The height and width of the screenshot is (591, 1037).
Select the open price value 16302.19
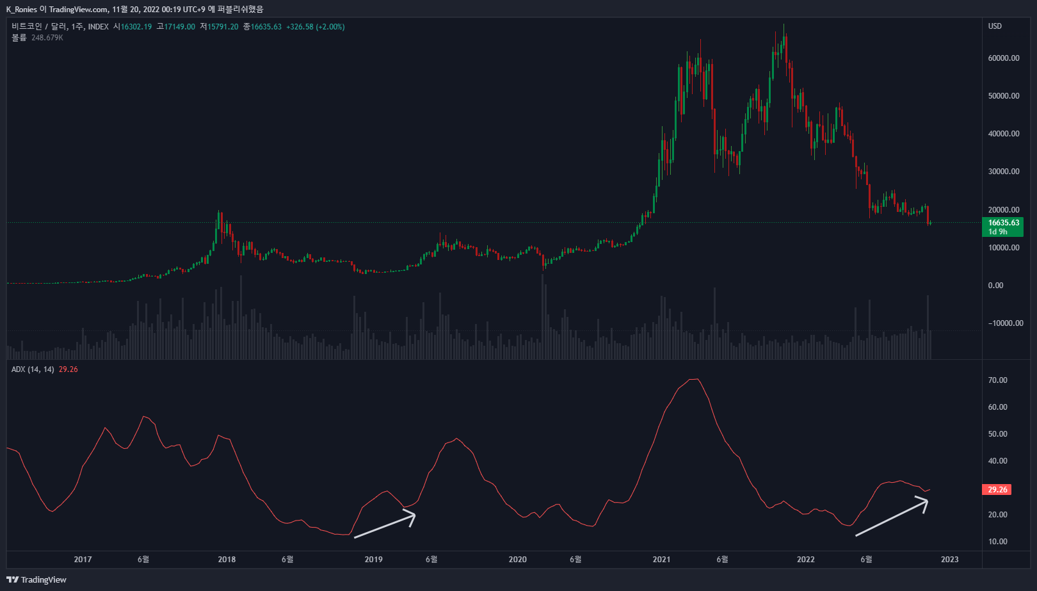click(x=136, y=27)
